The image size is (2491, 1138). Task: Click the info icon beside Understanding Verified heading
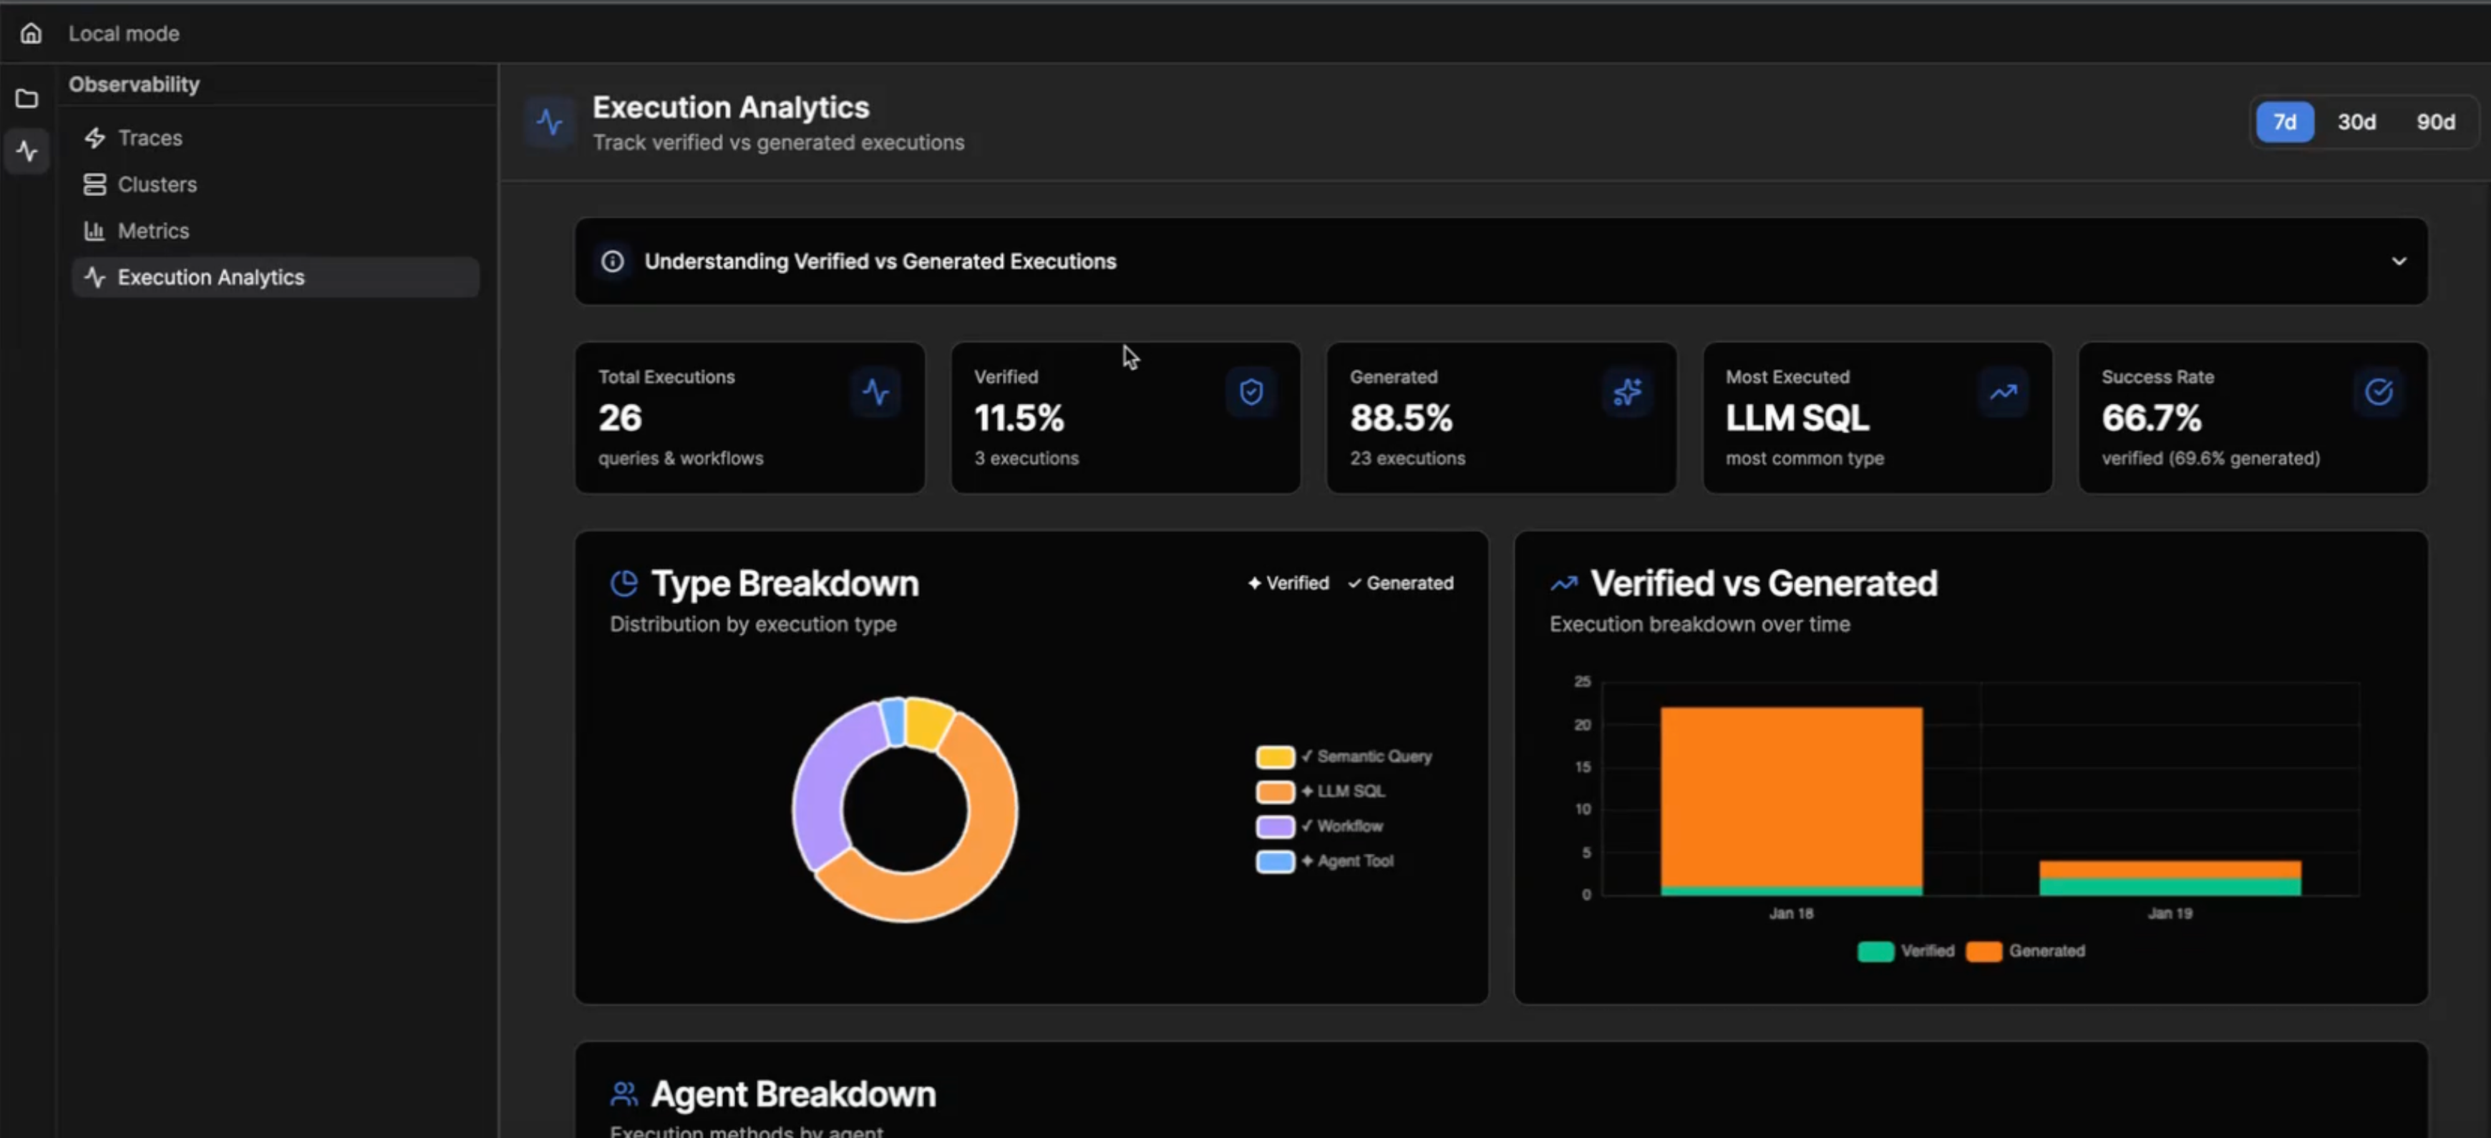point(612,261)
